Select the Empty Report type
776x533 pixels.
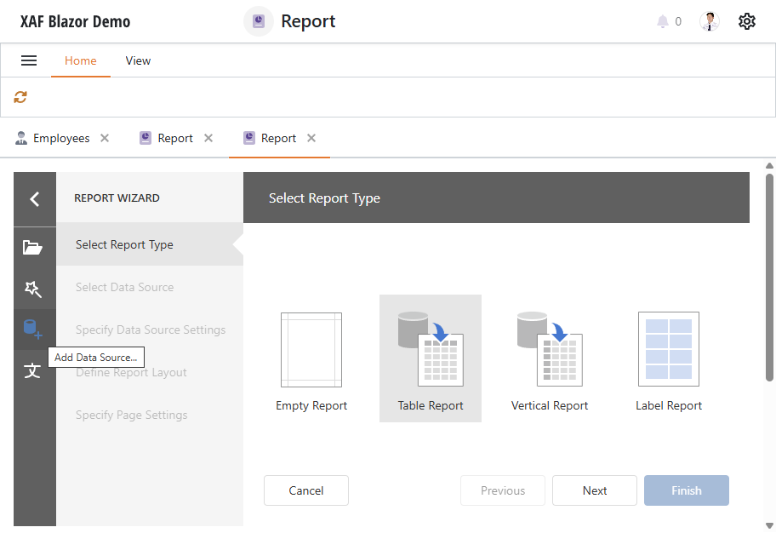point(311,358)
